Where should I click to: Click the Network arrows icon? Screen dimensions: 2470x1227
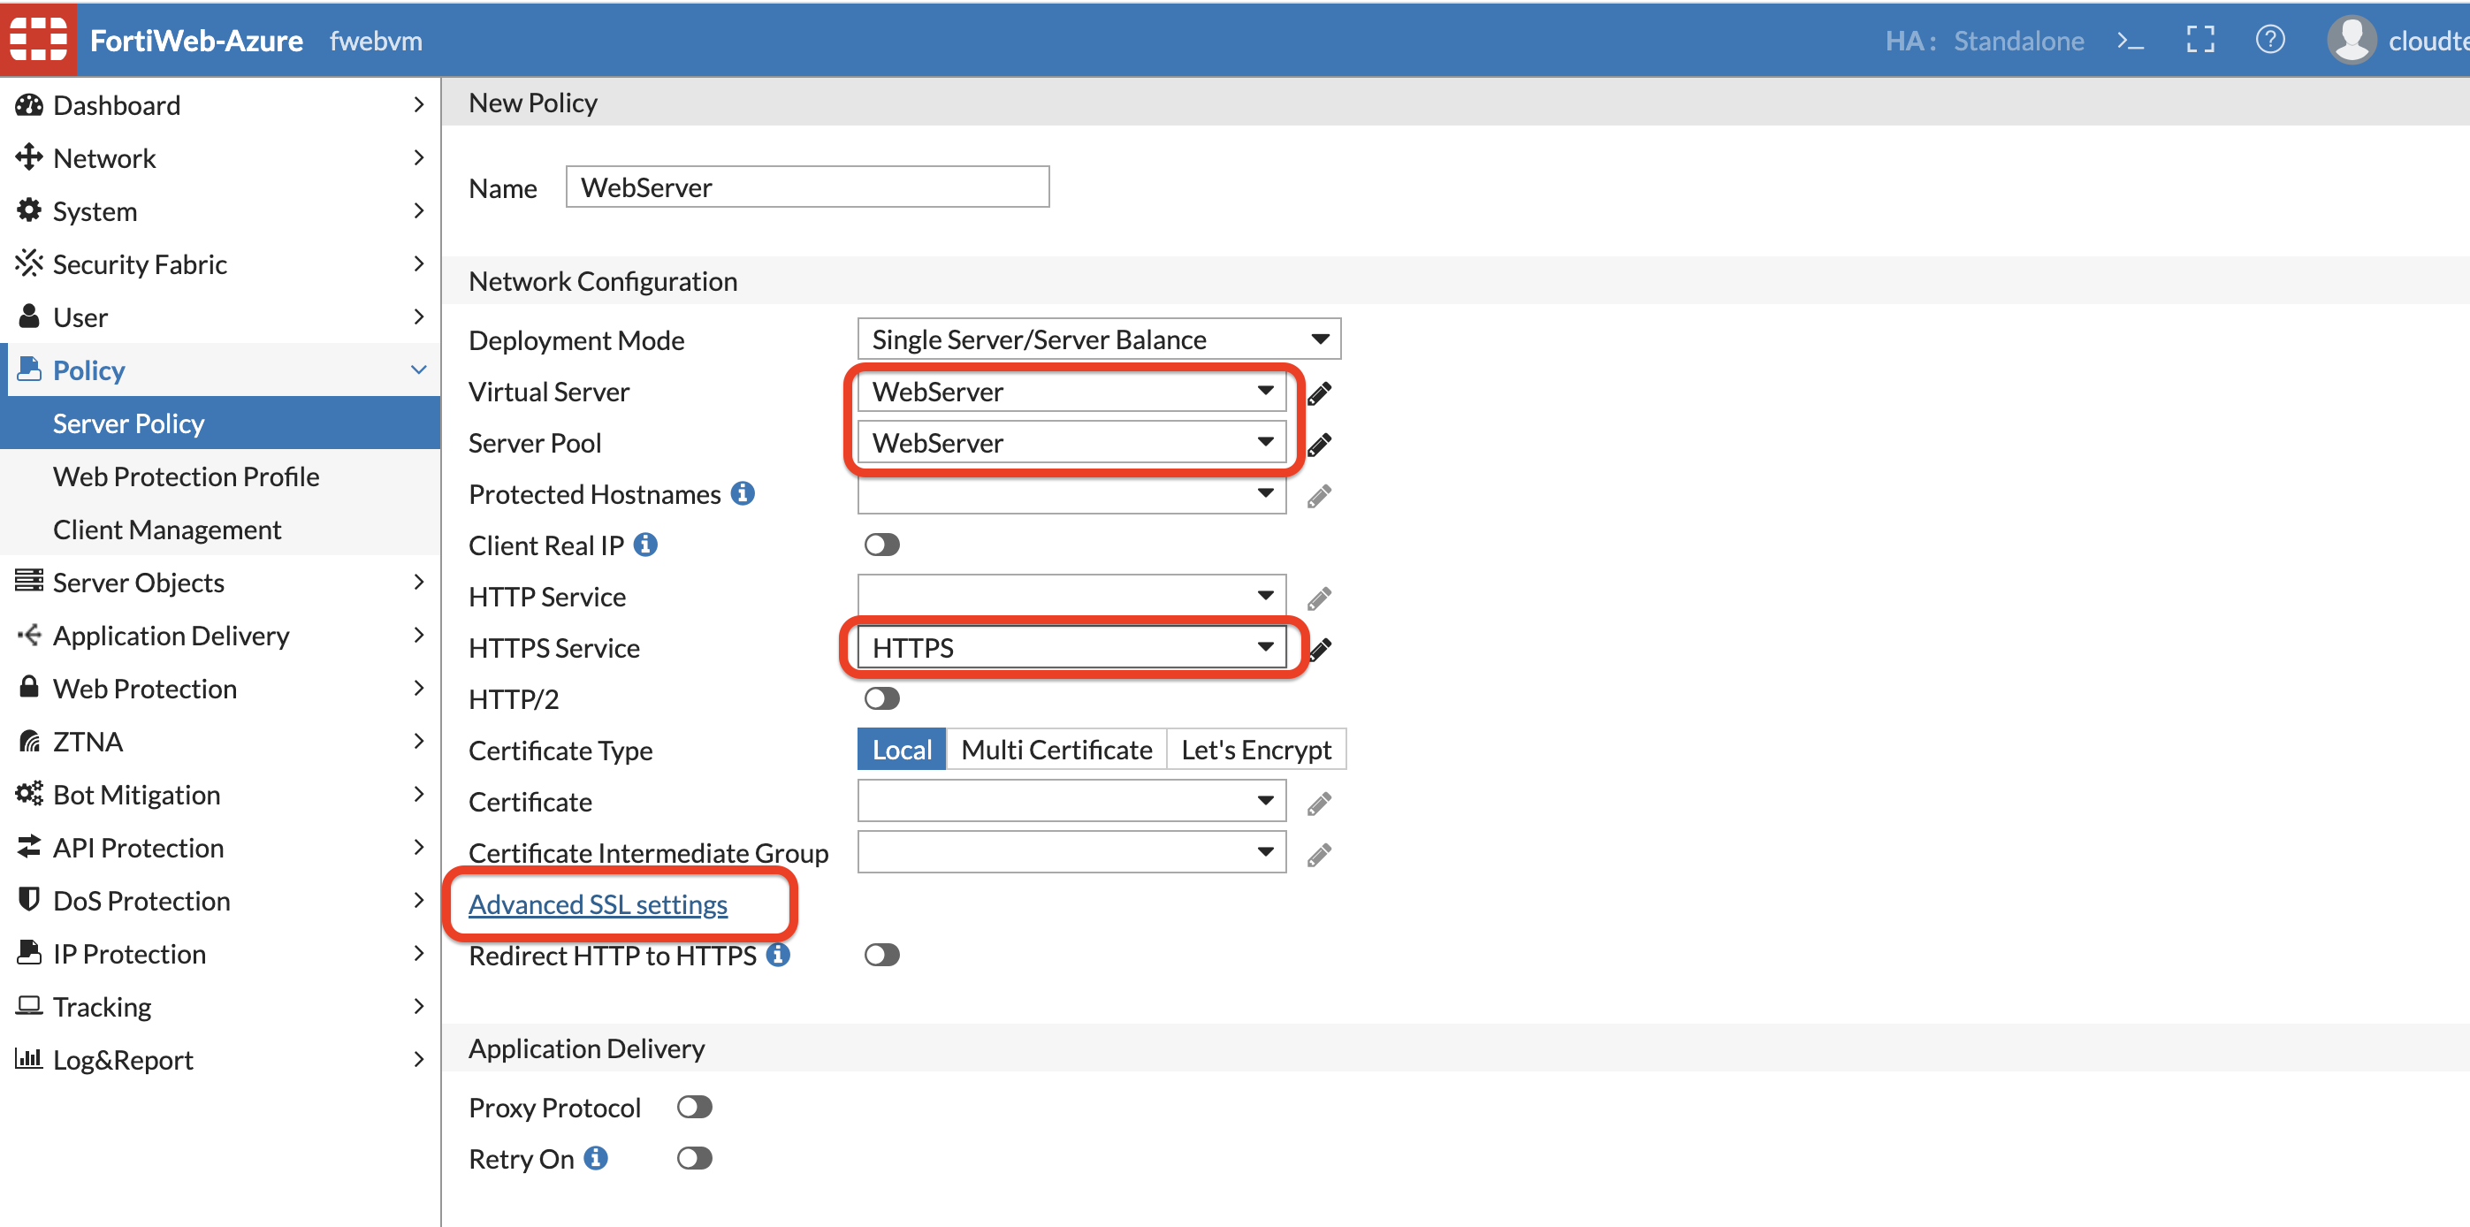30,157
